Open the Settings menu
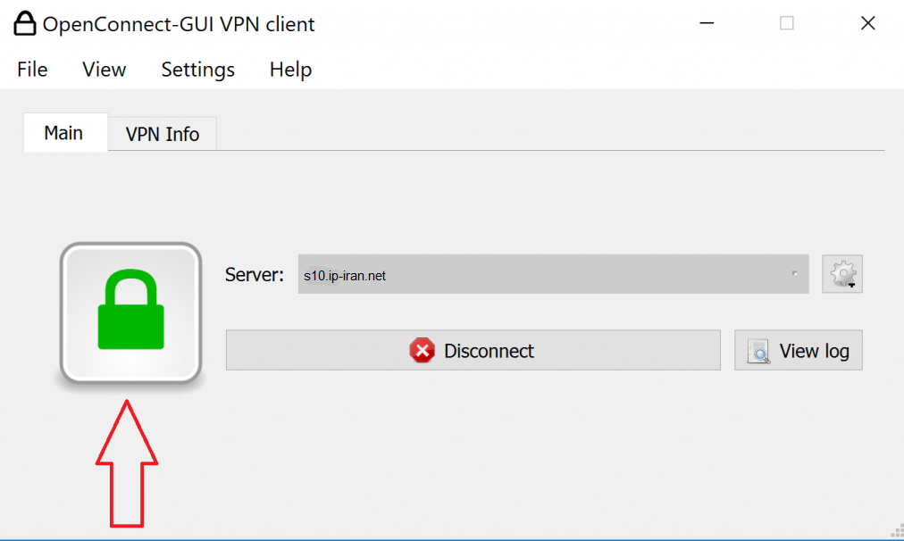Image resolution: width=904 pixels, height=541 pixels. click(x=197, y=70)
